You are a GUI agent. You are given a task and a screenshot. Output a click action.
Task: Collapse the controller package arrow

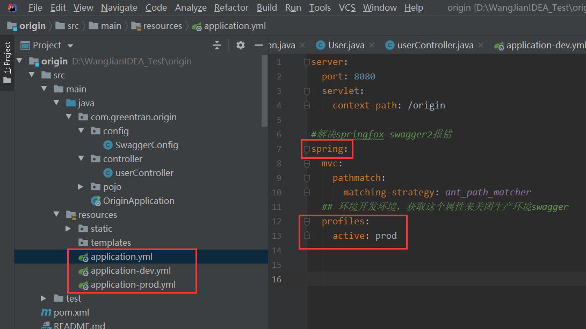82,159
